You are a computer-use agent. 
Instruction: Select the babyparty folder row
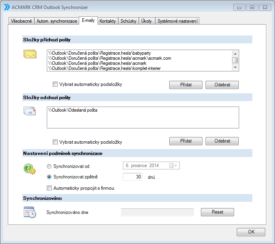(140, 53)
